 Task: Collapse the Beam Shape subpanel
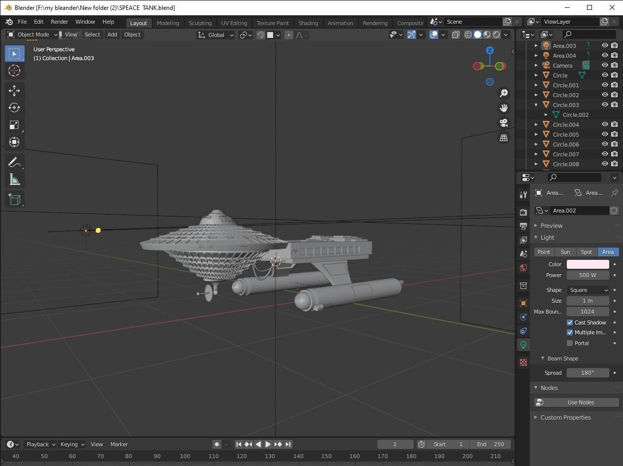tap(563, 358)
